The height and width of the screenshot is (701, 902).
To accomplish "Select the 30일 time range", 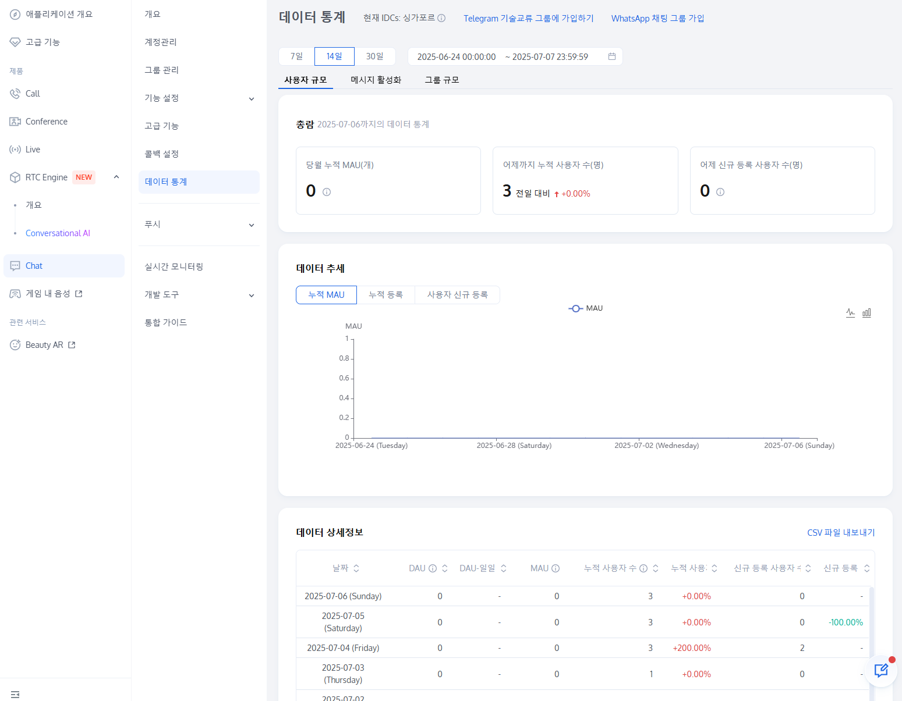I will coord(374,56).
